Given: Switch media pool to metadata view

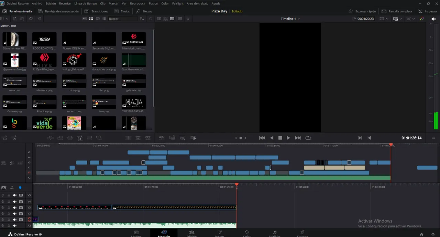Looking at the screenshot, I should (85, 19).
